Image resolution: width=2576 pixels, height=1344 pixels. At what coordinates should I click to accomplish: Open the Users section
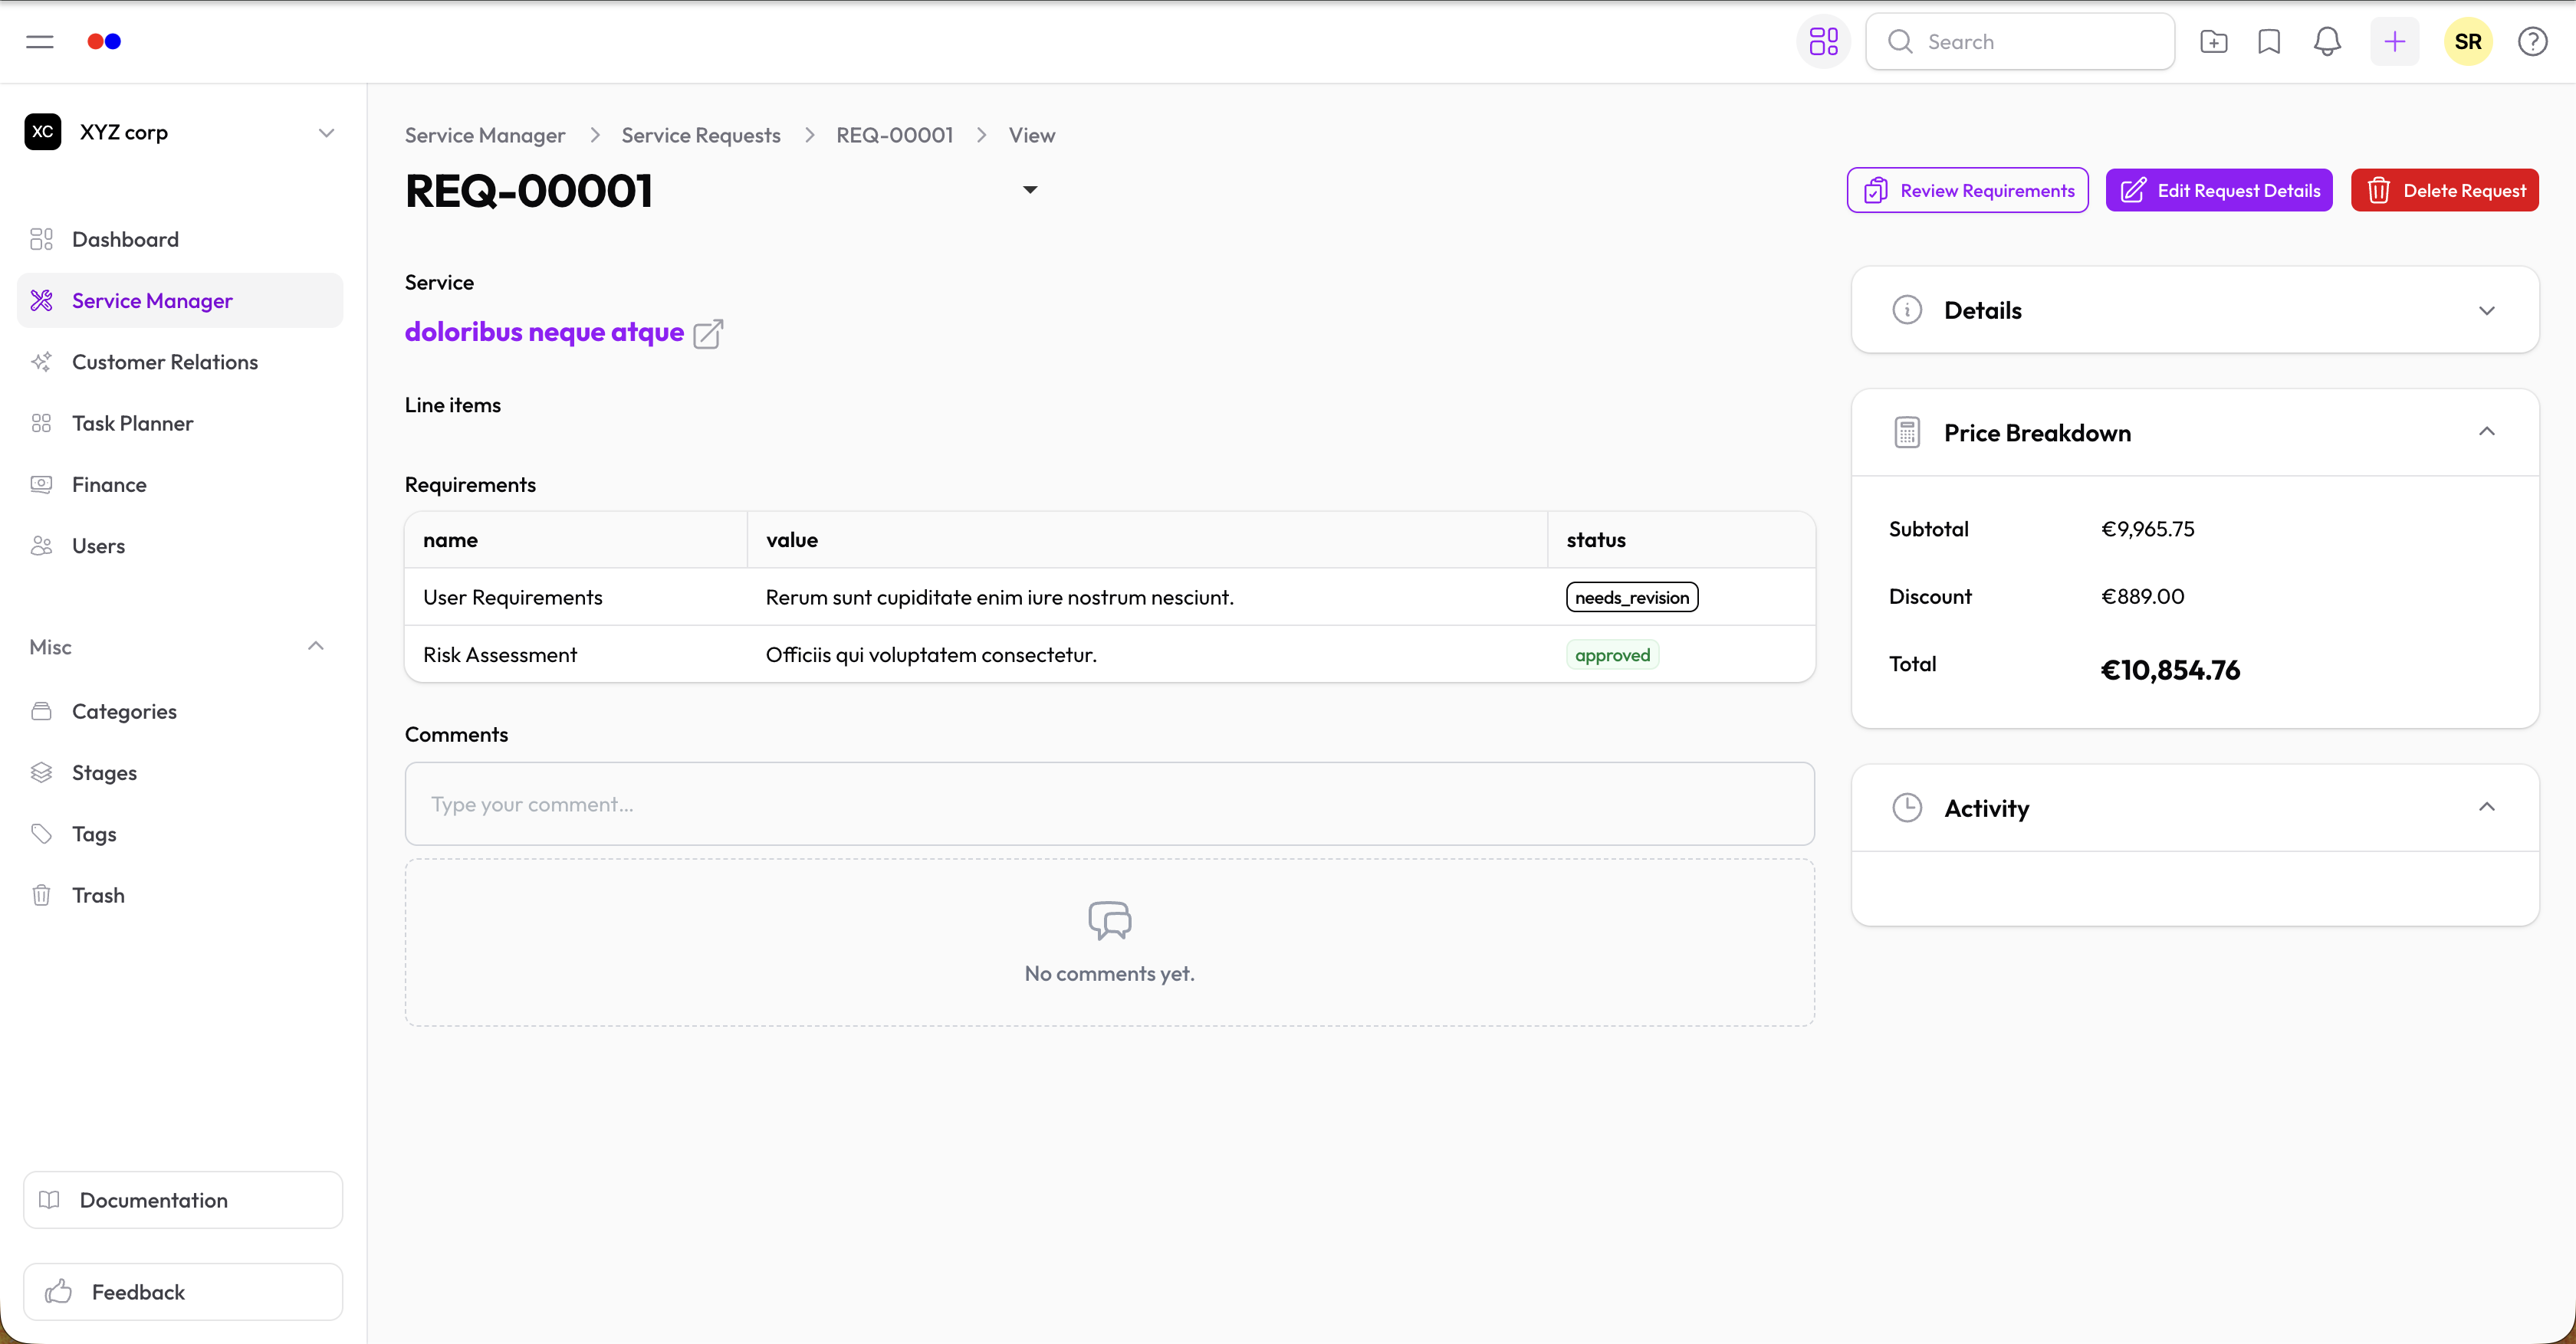180,546
